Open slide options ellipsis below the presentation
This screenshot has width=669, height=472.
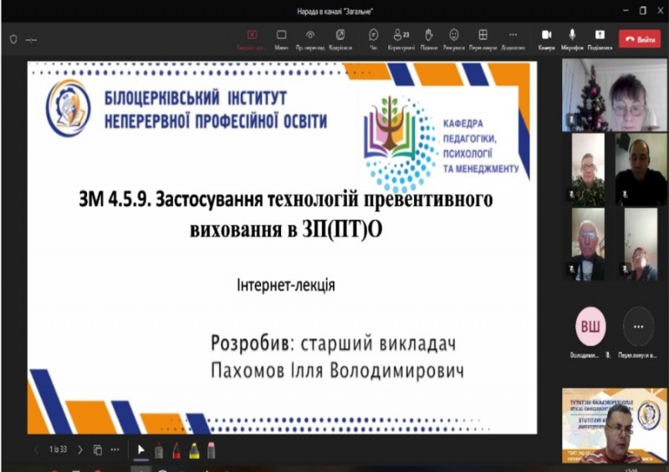115,449
